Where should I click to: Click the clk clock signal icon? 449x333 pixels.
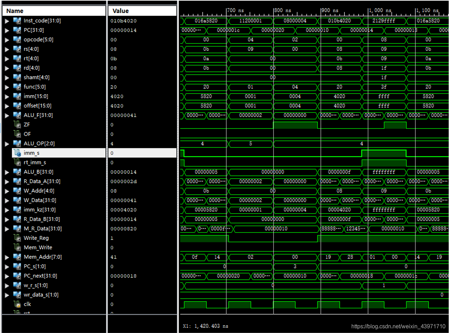tap(17, 304)
